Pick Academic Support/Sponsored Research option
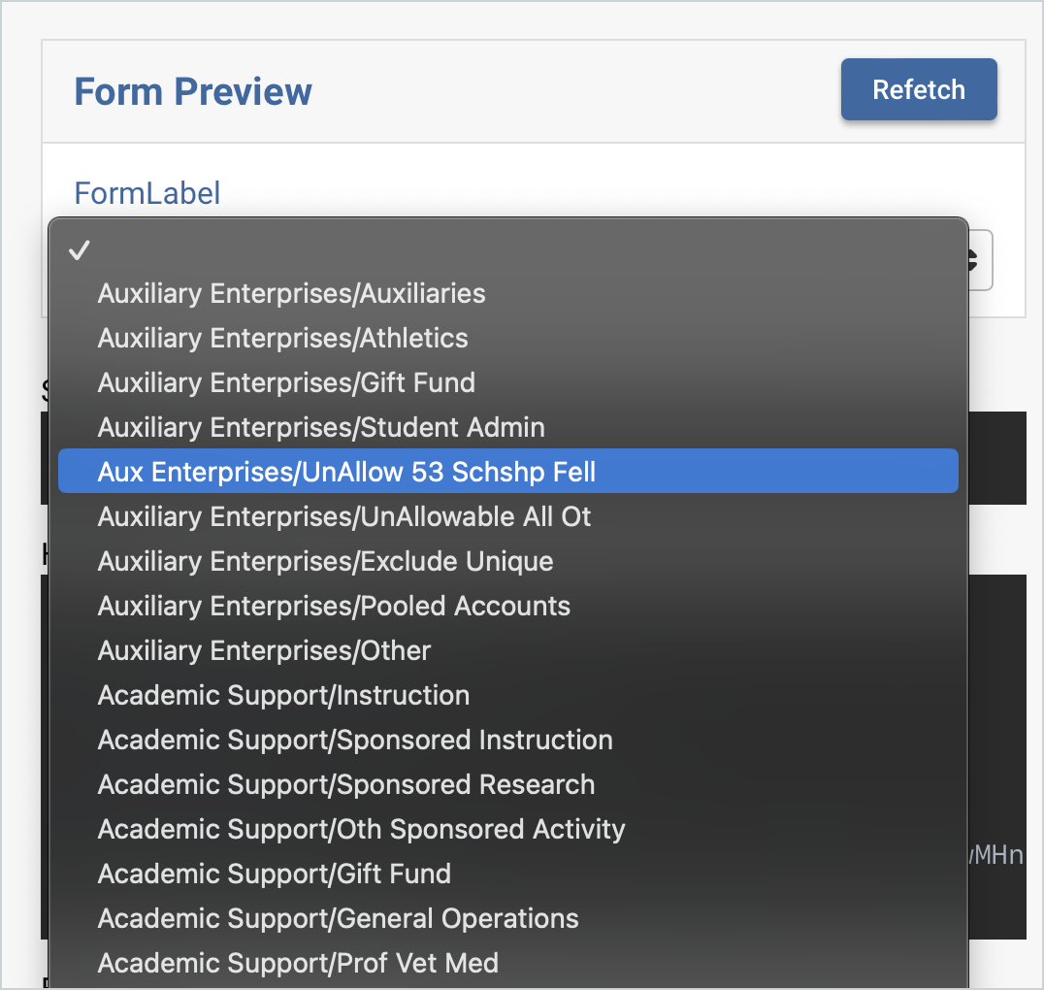Screen dimensions: 1044x990 point(345,784)
